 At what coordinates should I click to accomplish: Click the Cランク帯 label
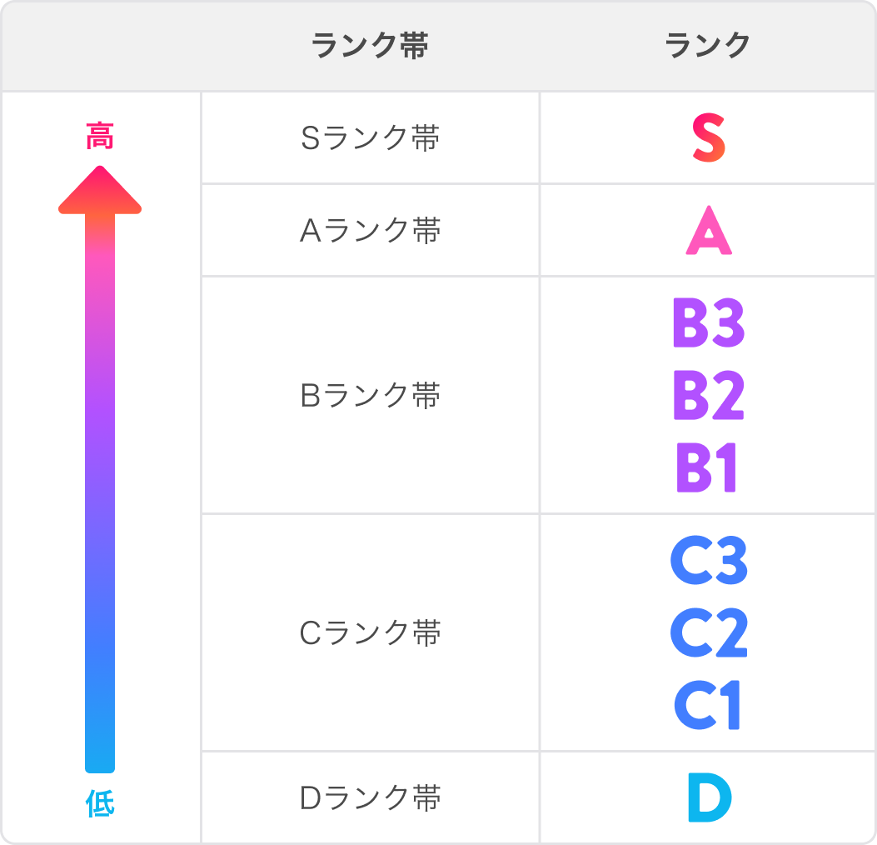tap(370, 633)
